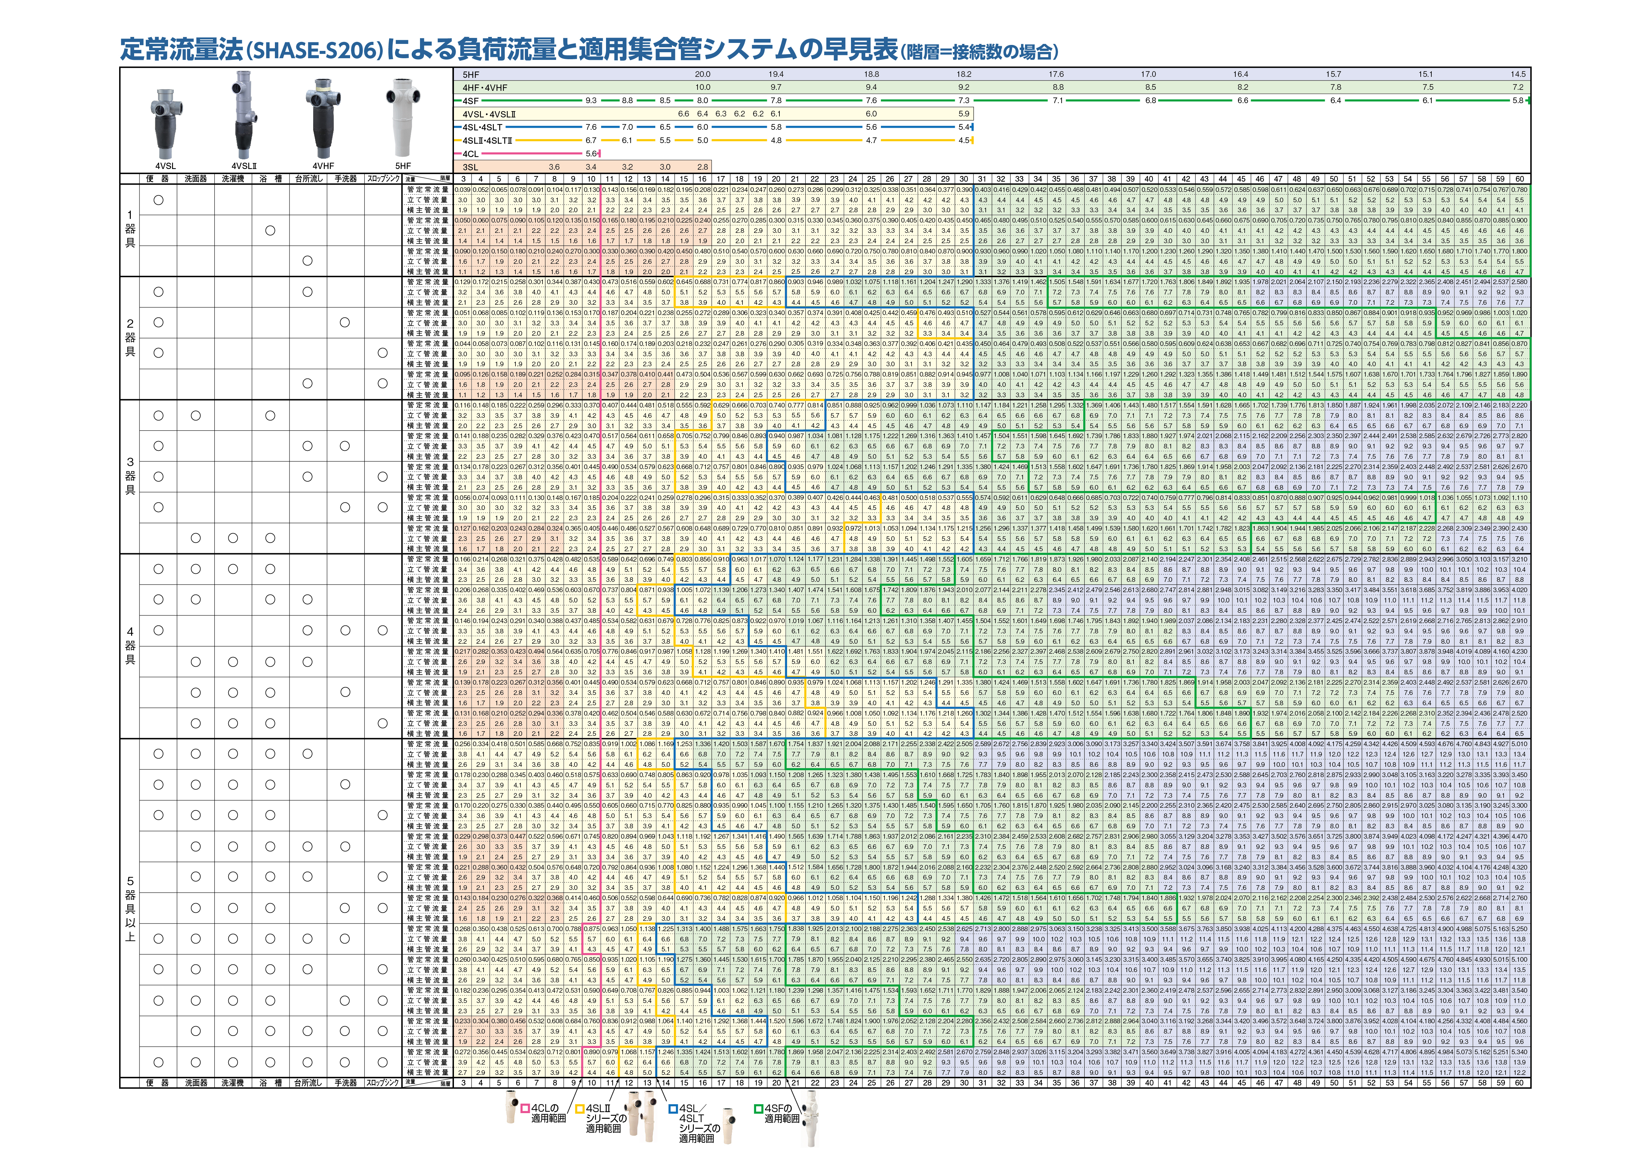
Task: Click the 4CL row label in top chart
Action: [470, 154]
